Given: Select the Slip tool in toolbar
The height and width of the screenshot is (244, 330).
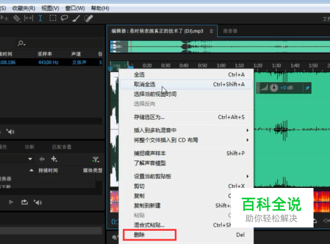Looking at the screenshot, I should [x=28, y=18].
